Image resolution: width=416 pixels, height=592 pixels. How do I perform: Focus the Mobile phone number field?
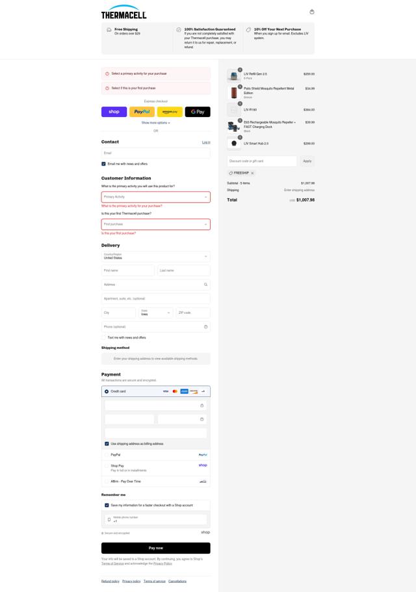pyautogui.click(x=155, y=519)
